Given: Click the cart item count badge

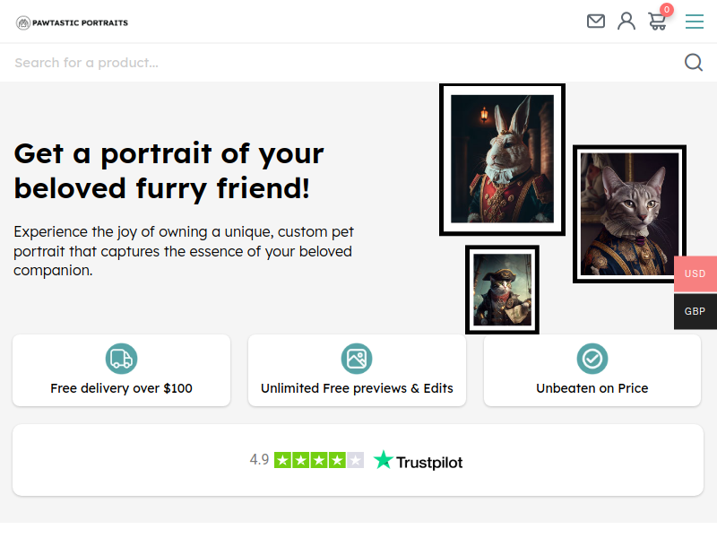Looking at the screenshot, I should tap(667, 10).
